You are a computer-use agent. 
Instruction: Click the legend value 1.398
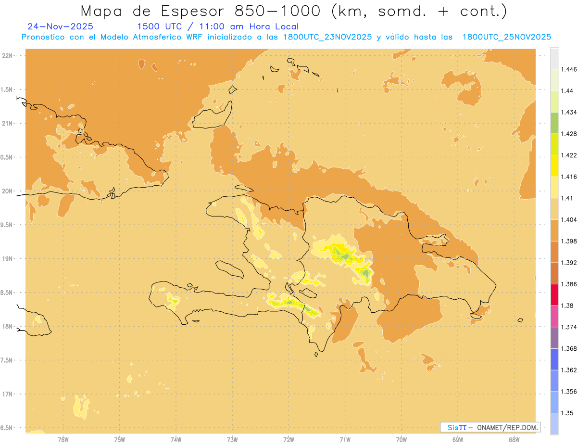click(x=568, y=241)
